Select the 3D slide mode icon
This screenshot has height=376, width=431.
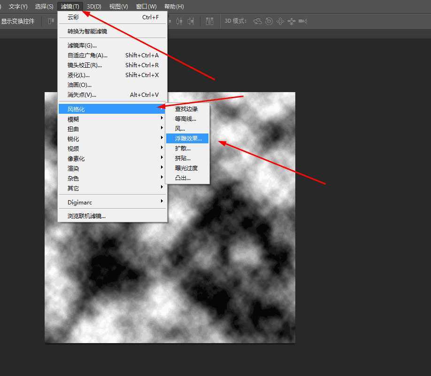[292, 21]
